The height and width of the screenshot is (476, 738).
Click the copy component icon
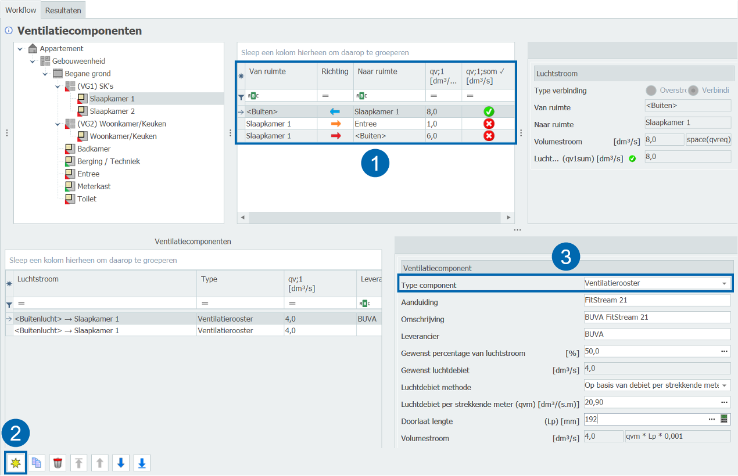click(37, 463)
